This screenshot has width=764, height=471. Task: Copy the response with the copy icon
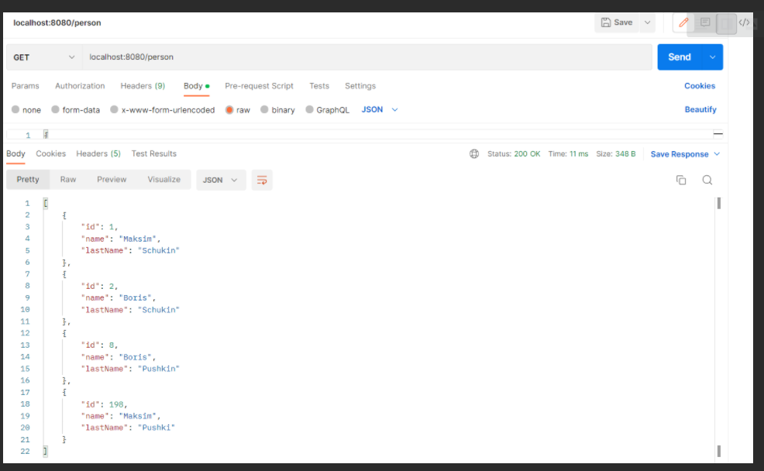click(x=681, y=179)
